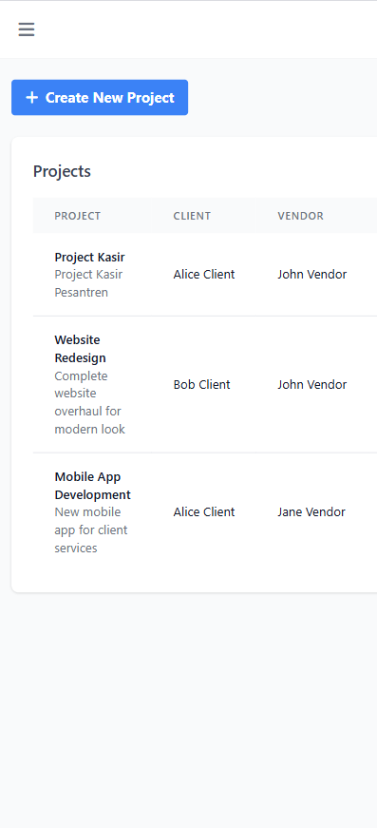Open the Project Kasir title

(89, 258)
